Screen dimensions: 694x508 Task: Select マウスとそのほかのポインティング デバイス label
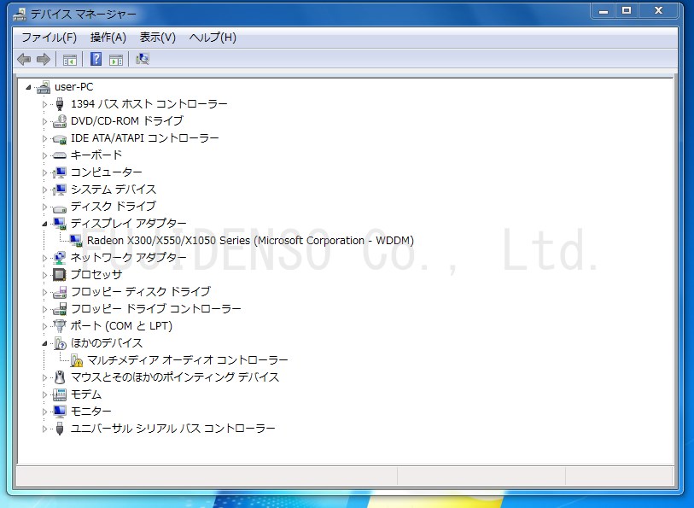(x=175, y=377)
